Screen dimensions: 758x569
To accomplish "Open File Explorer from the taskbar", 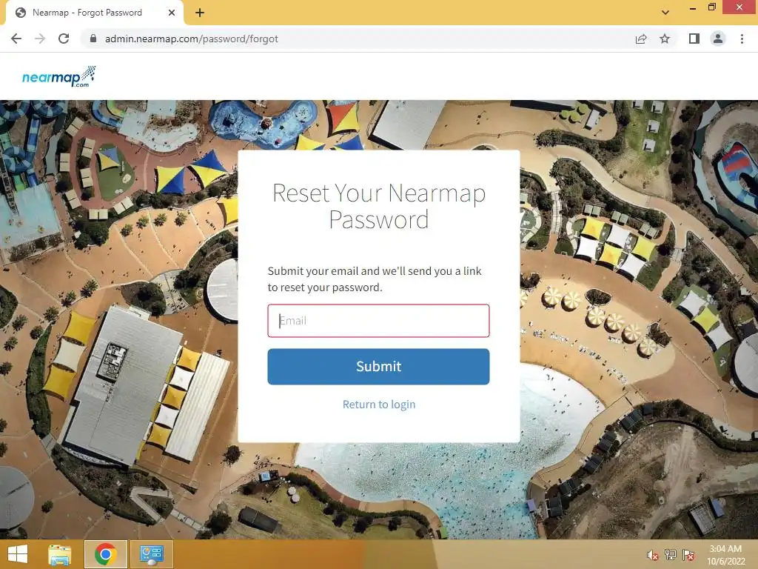I will click(59, 554).
